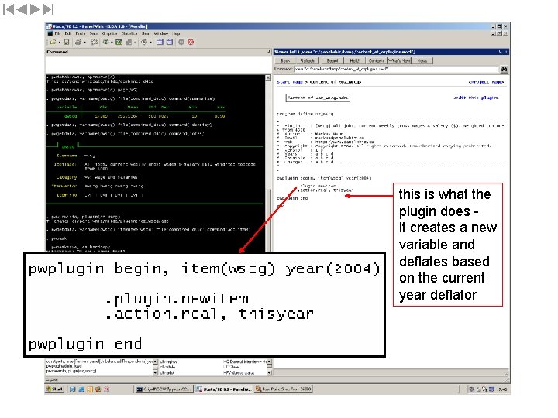
Task: Click the Log begin/close icon in toolbar
Action: [95, 43]
